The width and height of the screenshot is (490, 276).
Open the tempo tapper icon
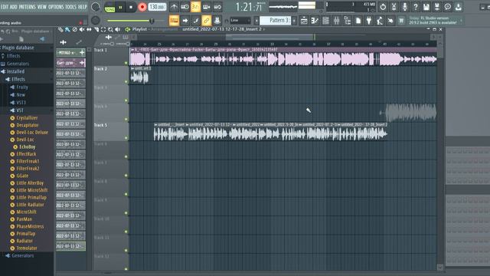click(380, 21)
